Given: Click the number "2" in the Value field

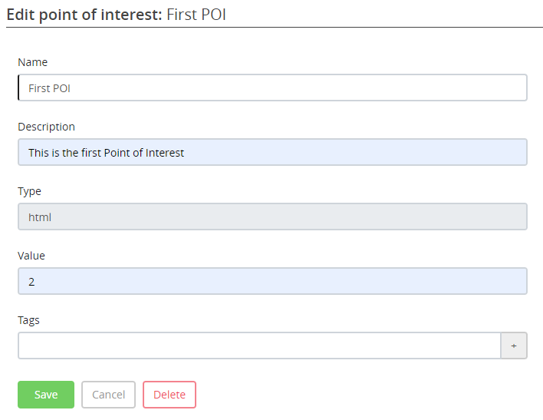Looking at the screenshot, I should 31,282.
